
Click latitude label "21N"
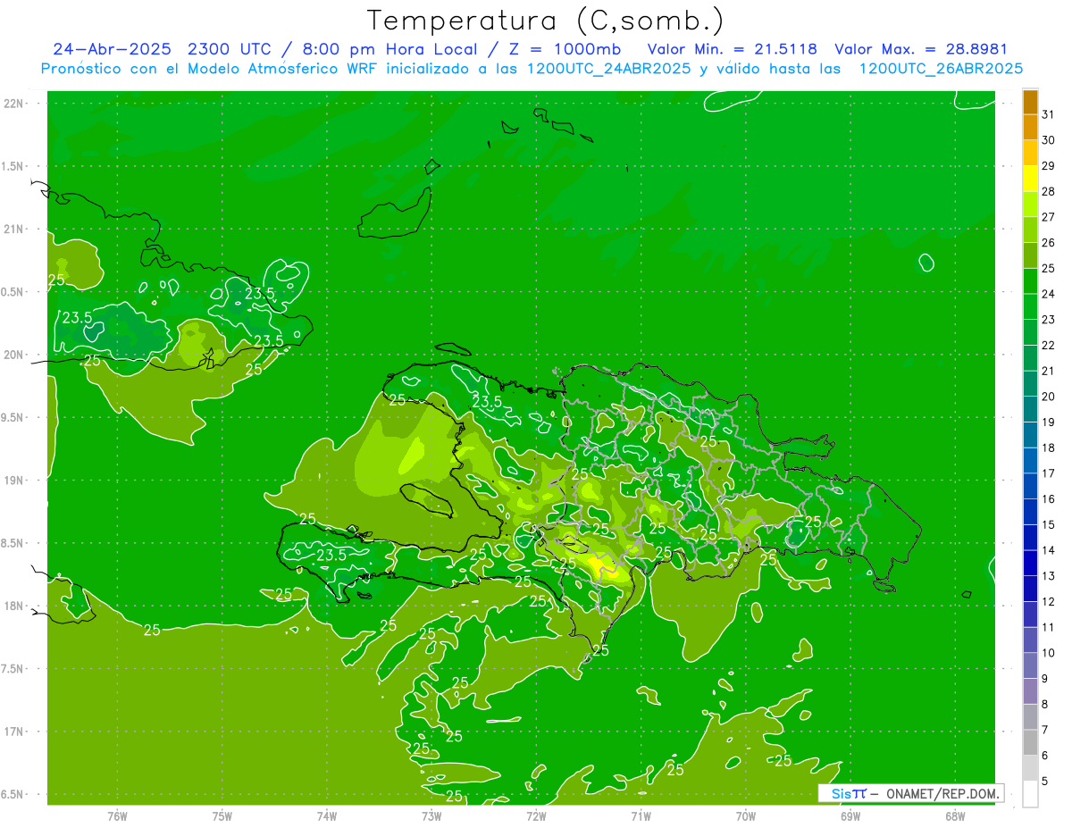[x=15, y=230]
